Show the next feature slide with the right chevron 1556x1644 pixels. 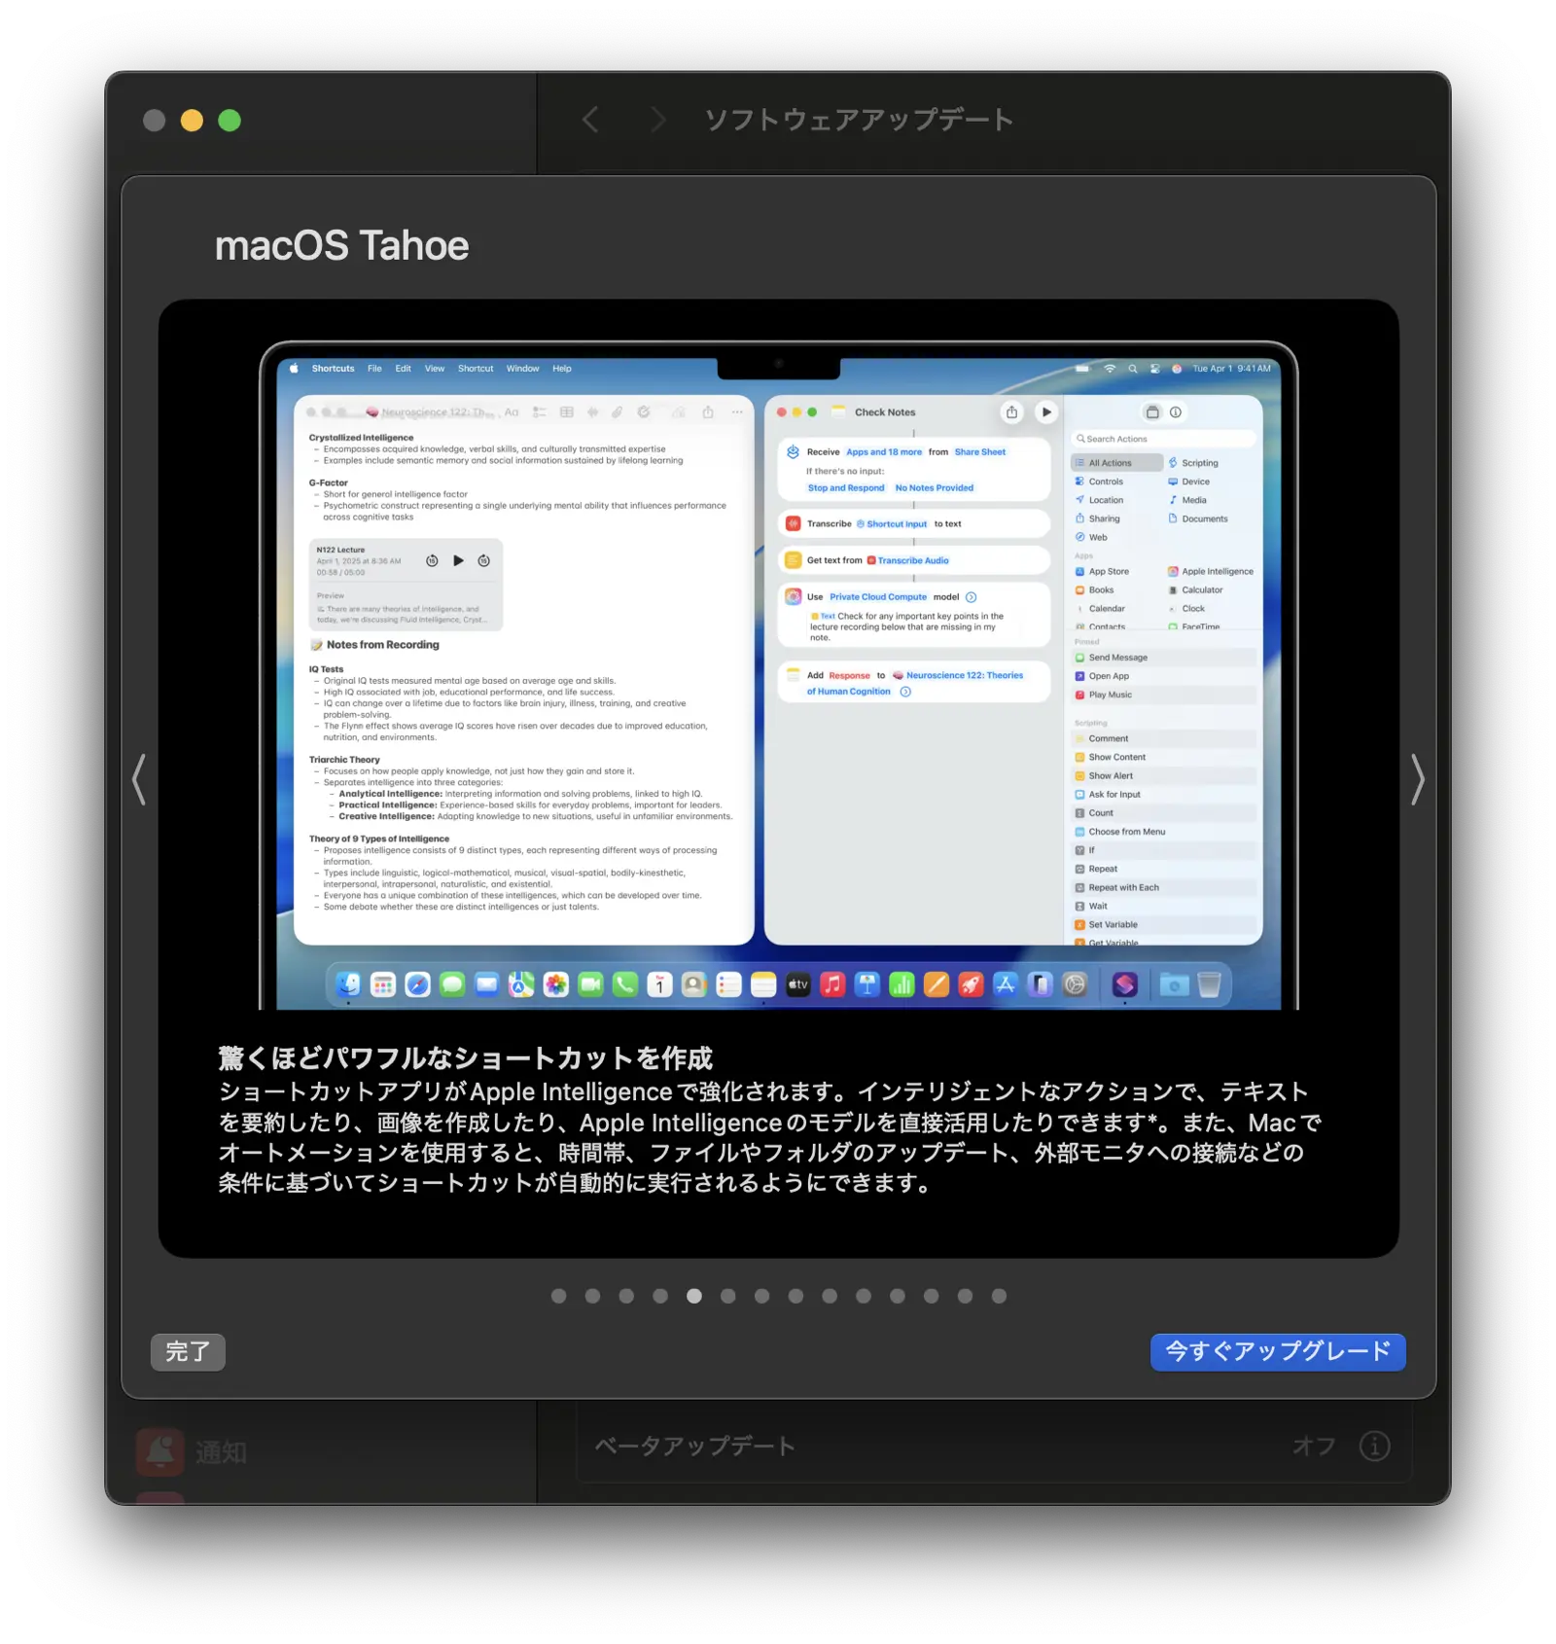[1417, 779]
